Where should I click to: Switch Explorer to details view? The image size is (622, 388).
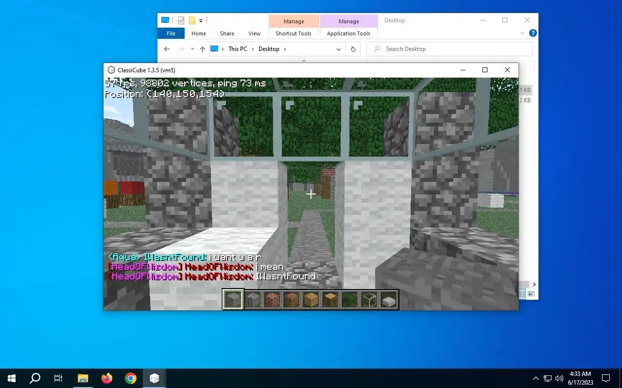pos(523,294)
